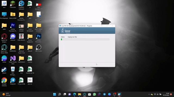The image size is (174, 97).
Task: Select the Adobe Premiere Pro shortcut
Action: coord(13,27)
